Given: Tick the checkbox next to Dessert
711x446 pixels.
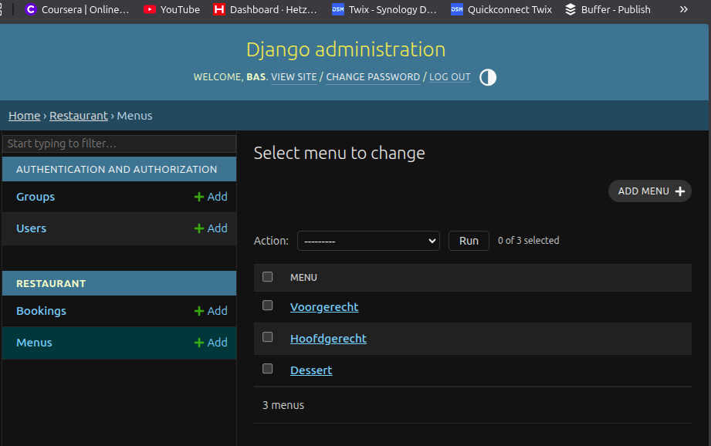Looking at the screenshot, I should point(268,369).
